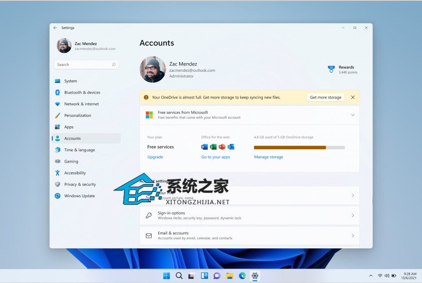This screenshot has width=422, height=283.
Task: Click the Get more storage button
Action: (x=326, y=97)
